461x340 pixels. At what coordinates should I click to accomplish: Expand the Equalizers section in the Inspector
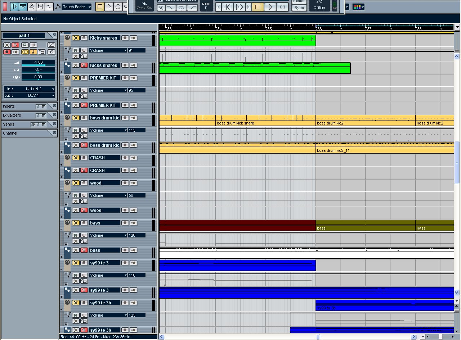54,115
